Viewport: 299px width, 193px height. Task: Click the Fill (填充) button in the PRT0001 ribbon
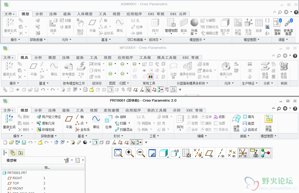tap(249, 117)
